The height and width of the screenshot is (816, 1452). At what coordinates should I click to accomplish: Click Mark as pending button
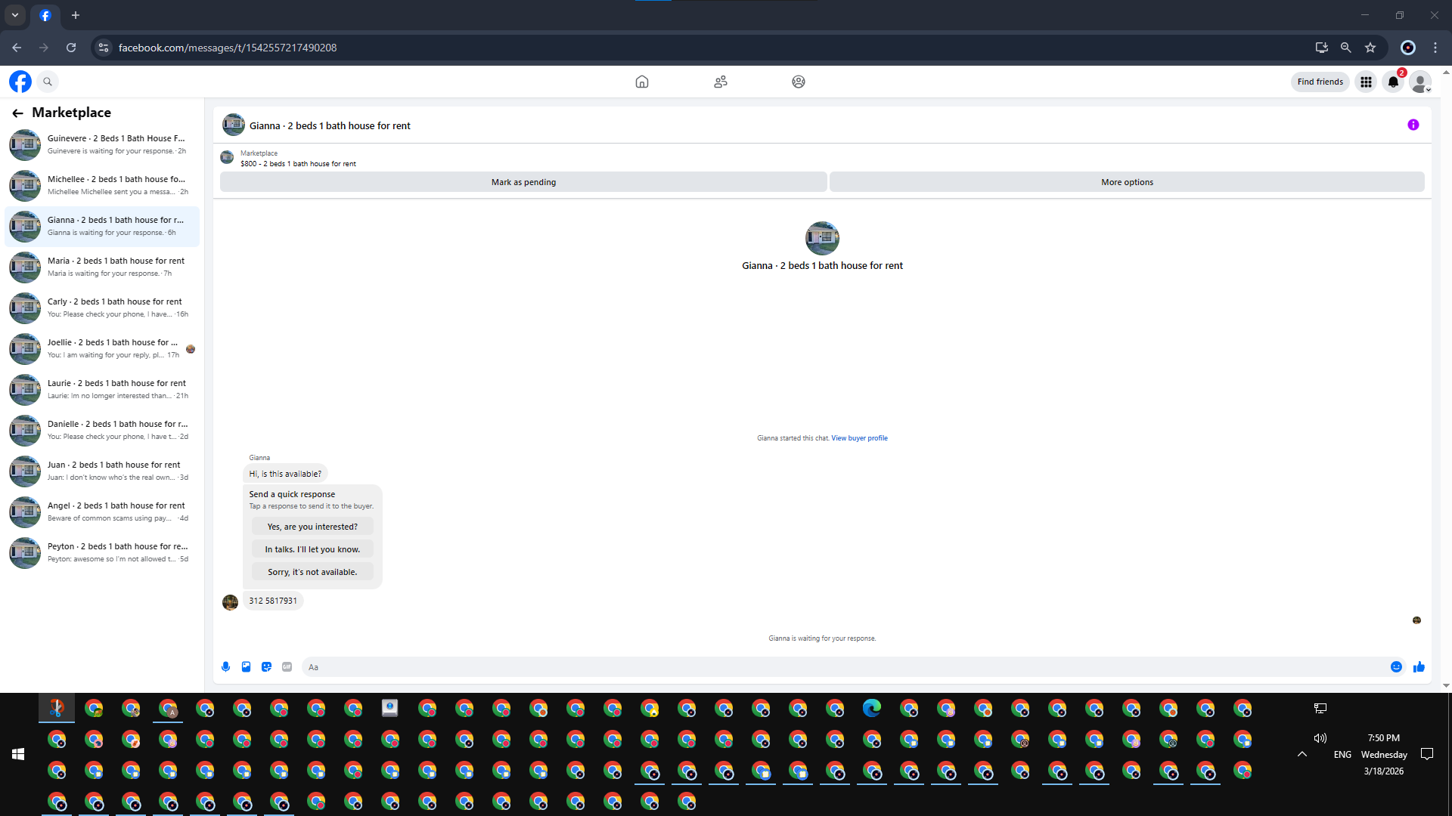point(523,182)
